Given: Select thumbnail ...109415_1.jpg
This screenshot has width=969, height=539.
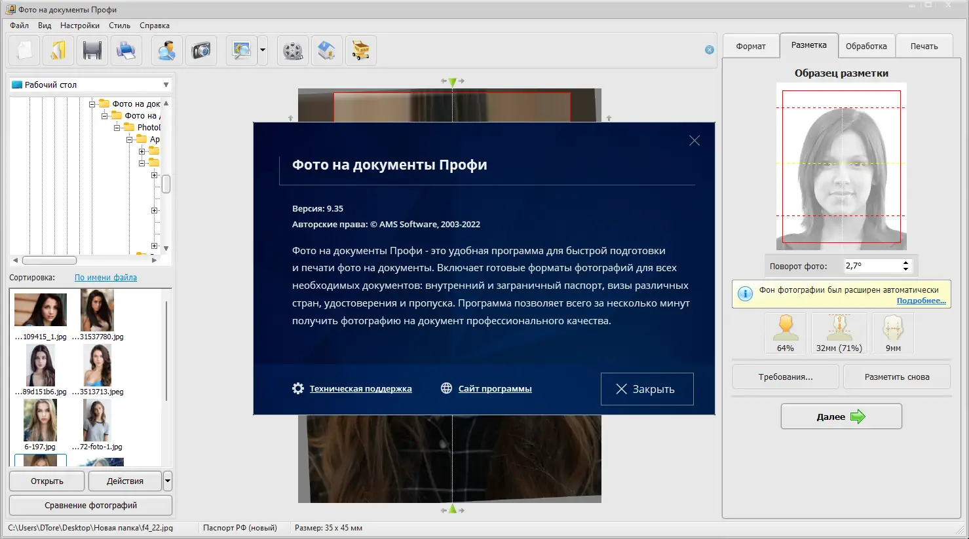Looking at the screenshot, I should click(41, 310).
